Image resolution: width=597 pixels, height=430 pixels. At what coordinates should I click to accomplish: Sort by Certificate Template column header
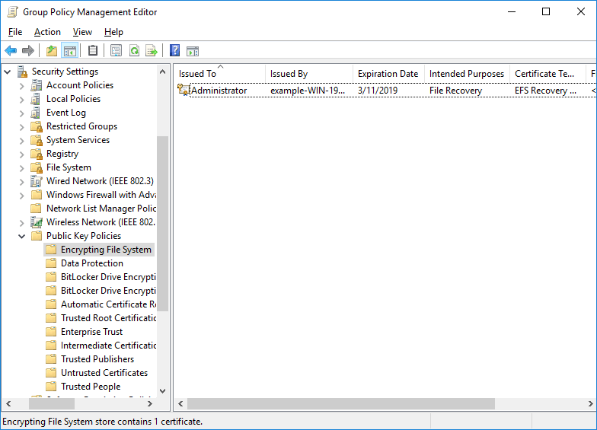pos(548,73)
